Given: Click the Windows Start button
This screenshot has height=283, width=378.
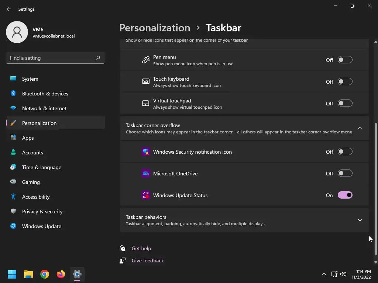Looking at the screenshot, I should click(x=12, y=274).
